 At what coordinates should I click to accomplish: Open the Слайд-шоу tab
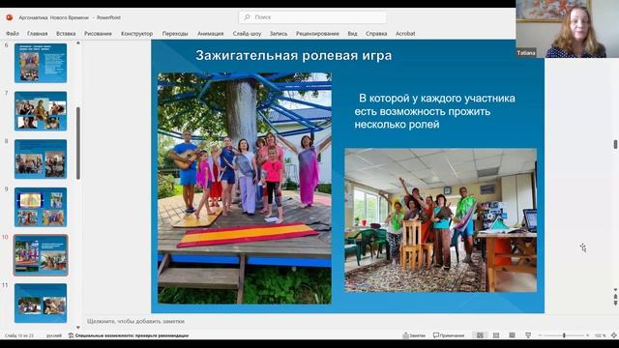(x=247, y=34)
